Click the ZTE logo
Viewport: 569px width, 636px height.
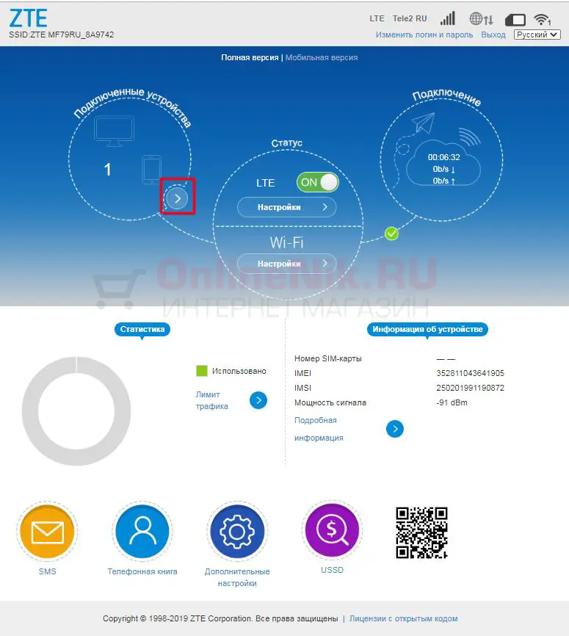click(x=28, y=18)
